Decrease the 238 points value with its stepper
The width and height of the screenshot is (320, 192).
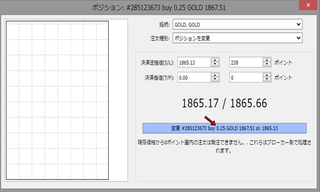coord(266,64)
